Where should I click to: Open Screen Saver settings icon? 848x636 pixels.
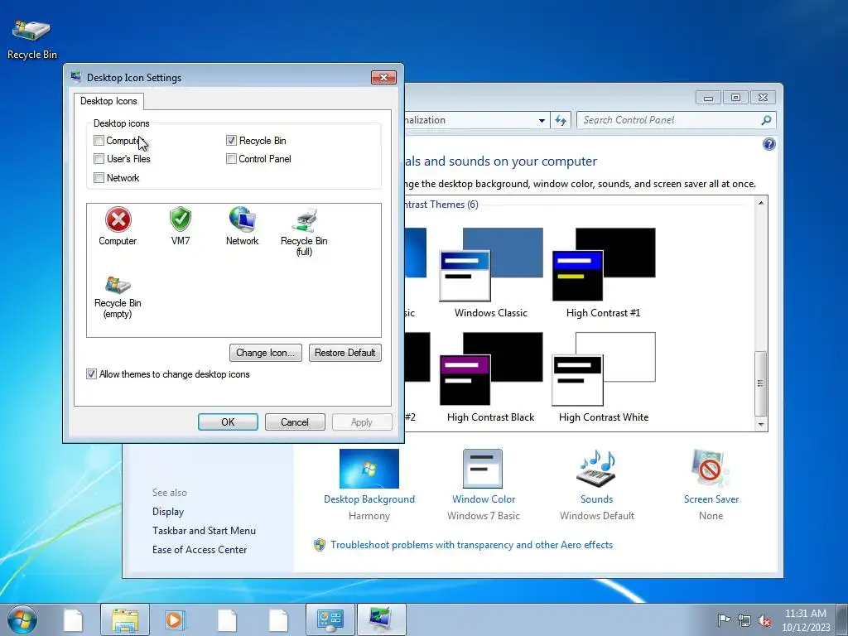click(710, 469)
